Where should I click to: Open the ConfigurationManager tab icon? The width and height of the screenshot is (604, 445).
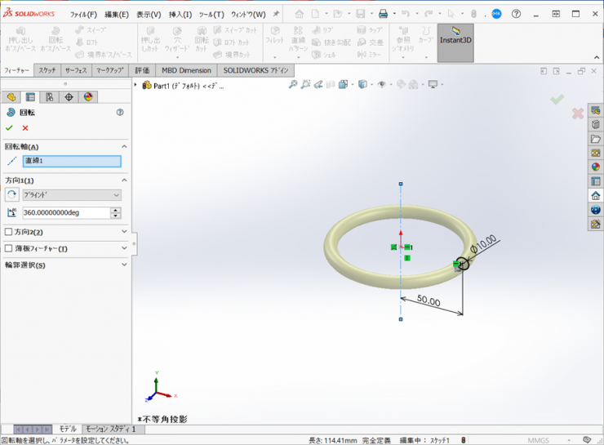(49, 97)
